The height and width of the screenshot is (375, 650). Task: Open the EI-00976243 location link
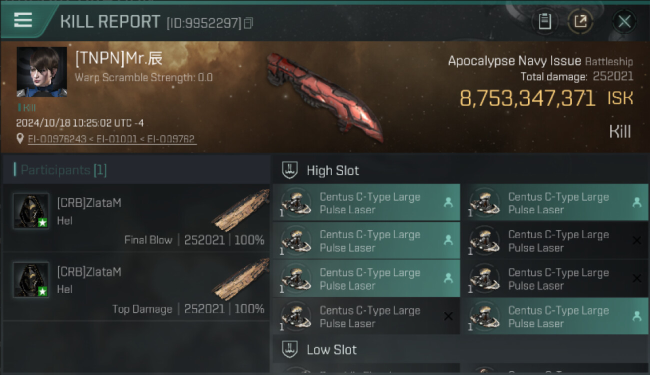tap(58, 139)
